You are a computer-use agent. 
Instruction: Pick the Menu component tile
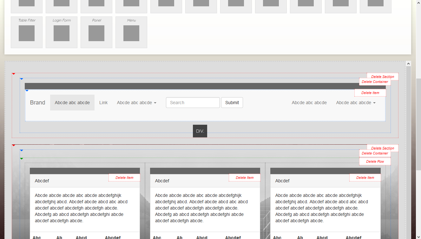(131, 32)
